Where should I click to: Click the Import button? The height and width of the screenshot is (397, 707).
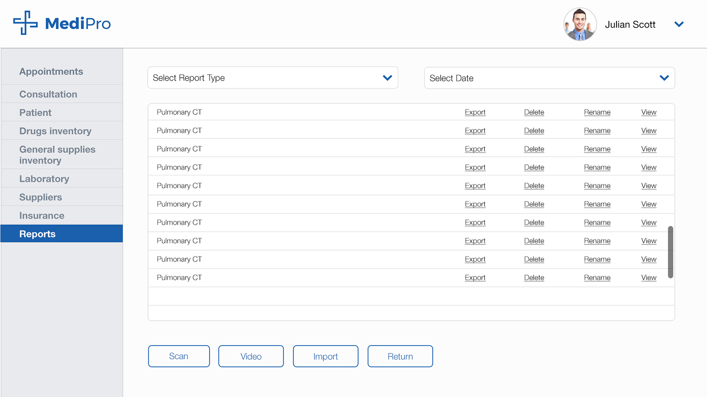(325, 356)
